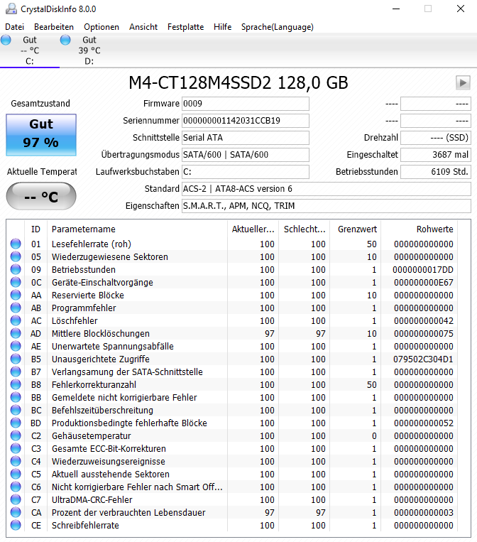Minimize the CrystalDiskInfo window
The height and width of the screenshot is (542, 477).
click(x=396, y=9)
